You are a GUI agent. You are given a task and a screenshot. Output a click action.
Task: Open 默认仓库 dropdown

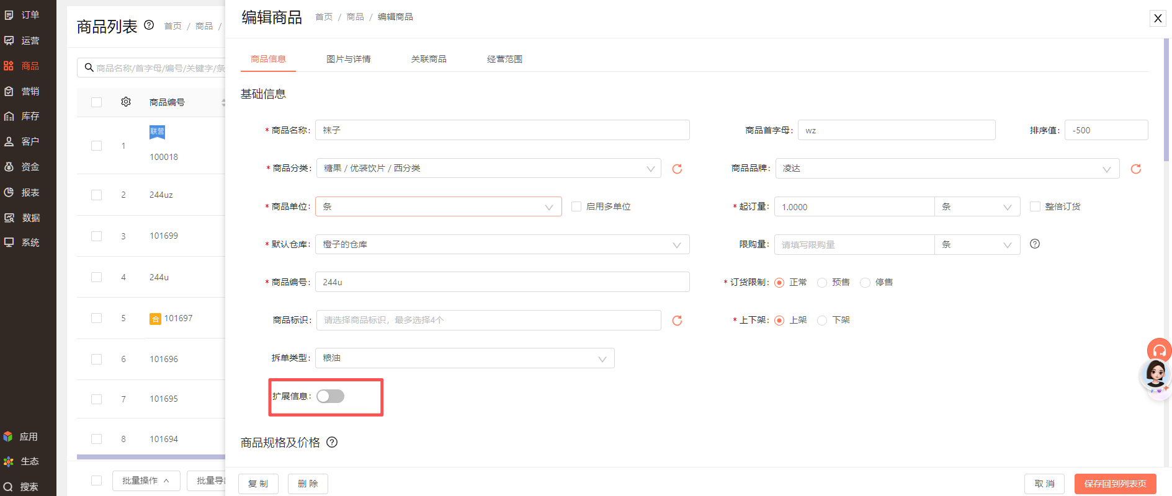click(503, 244)
